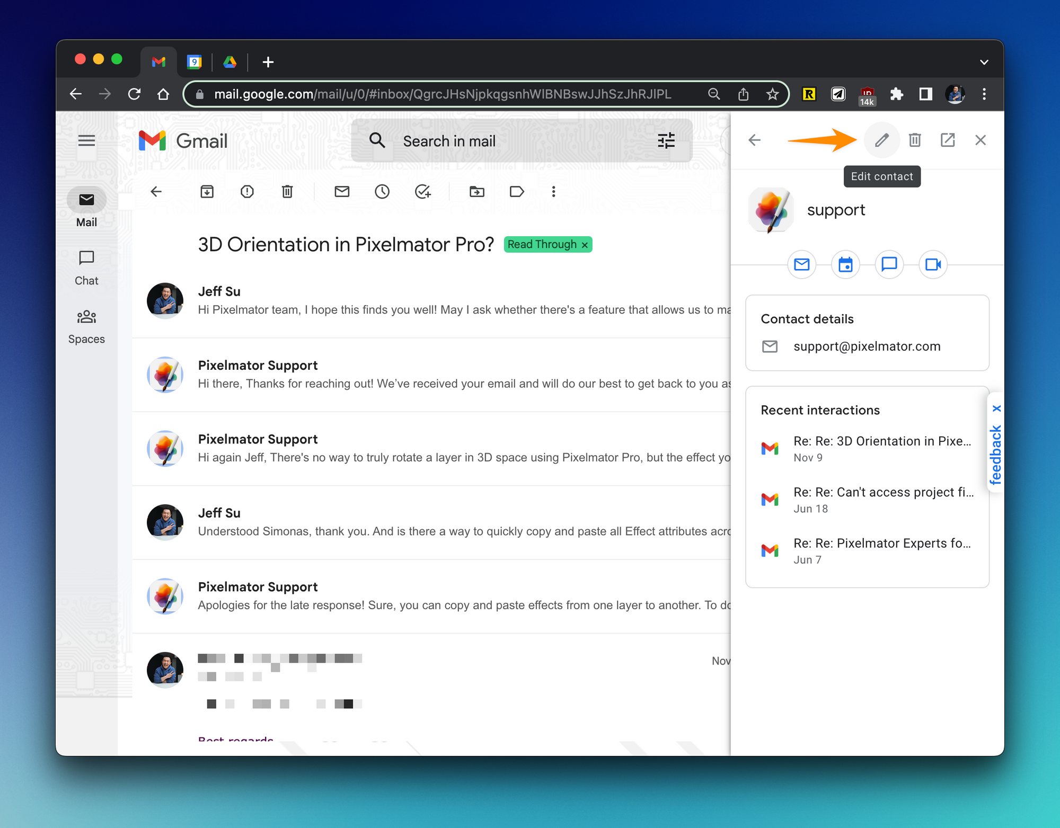Click in the Search in mail field
Image resolution: width=1060 pixels, height=828 pixels.
tap(522, 141)
